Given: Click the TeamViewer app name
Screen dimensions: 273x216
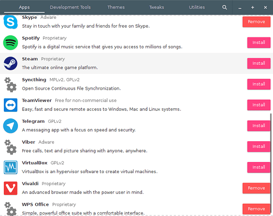Looking at the screenshot, I should pos(37,100).
